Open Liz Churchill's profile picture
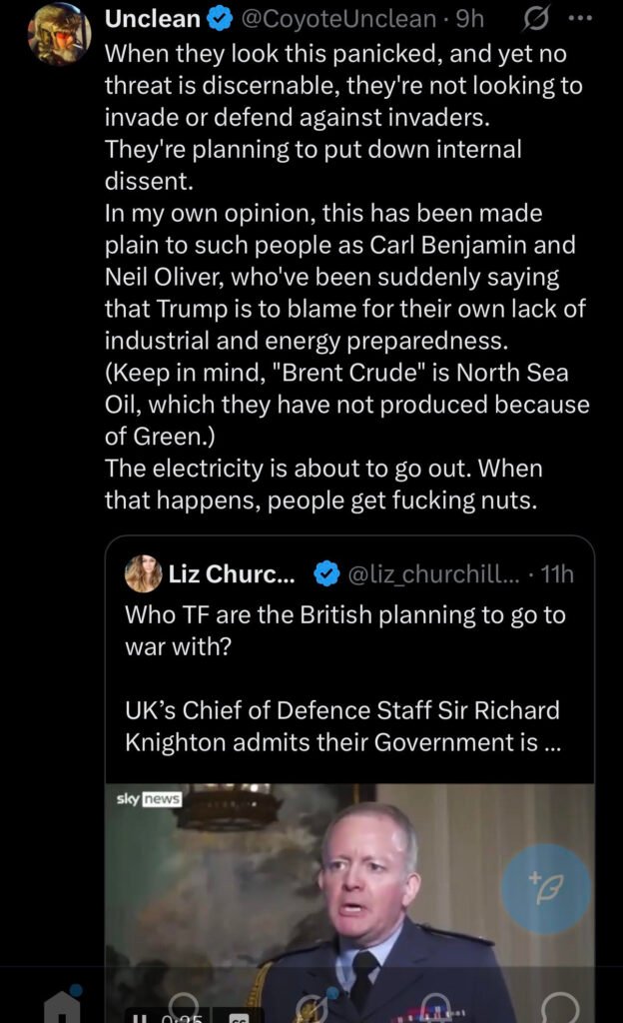 tap(144, 574)
